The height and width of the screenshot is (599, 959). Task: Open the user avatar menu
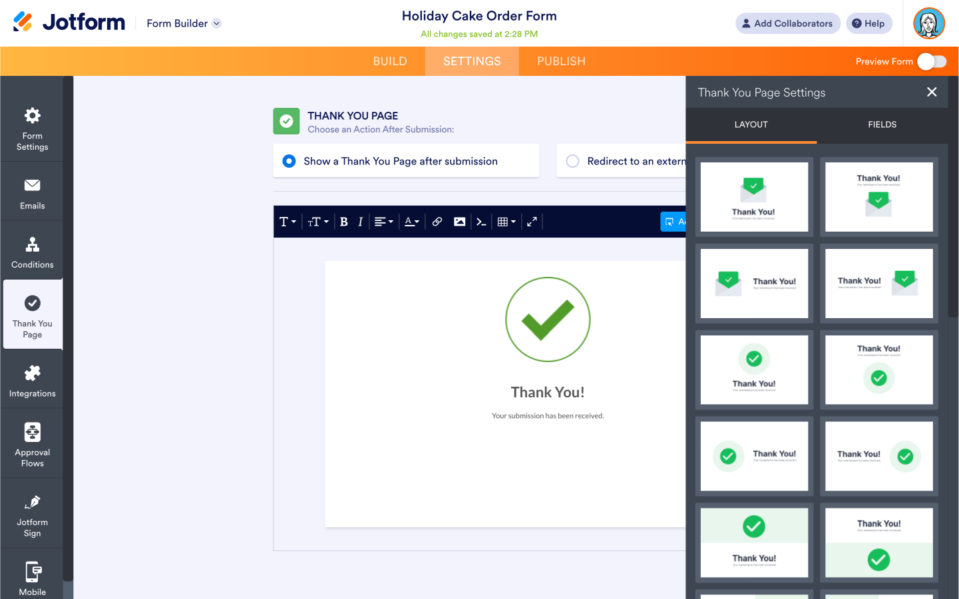[929, 23]
